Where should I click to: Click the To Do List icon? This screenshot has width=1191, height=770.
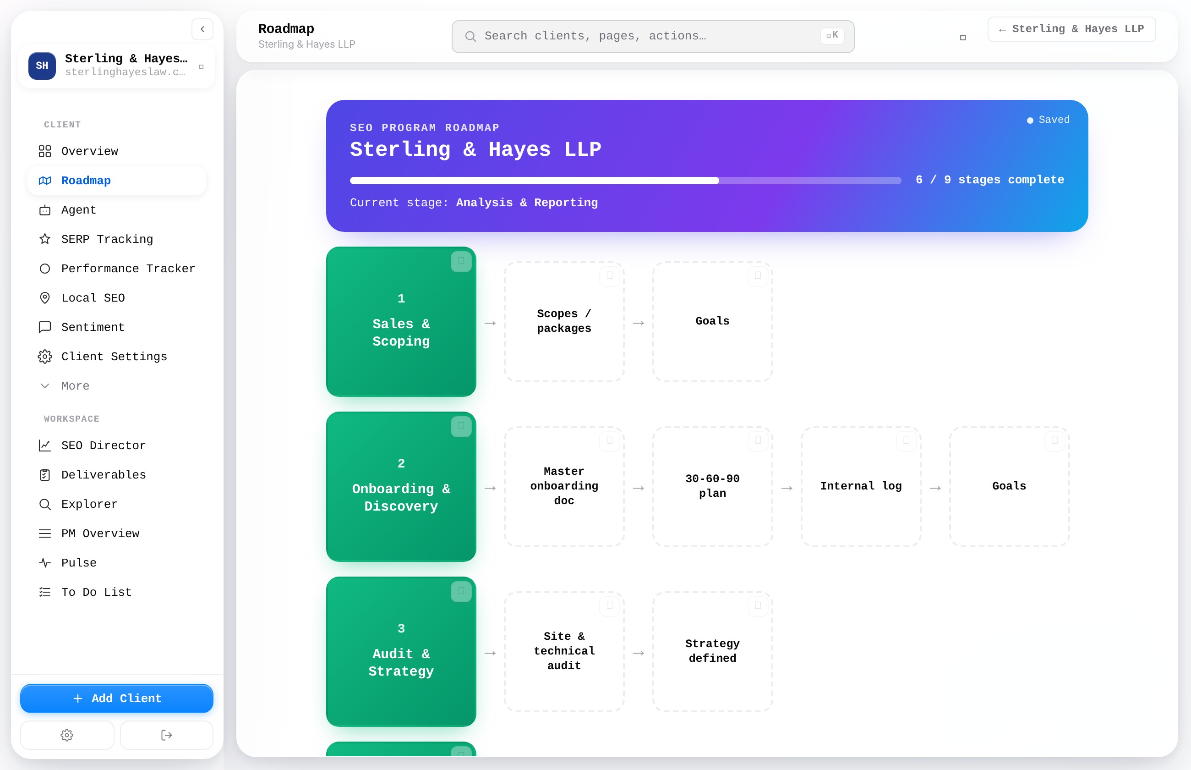(45, 592)
